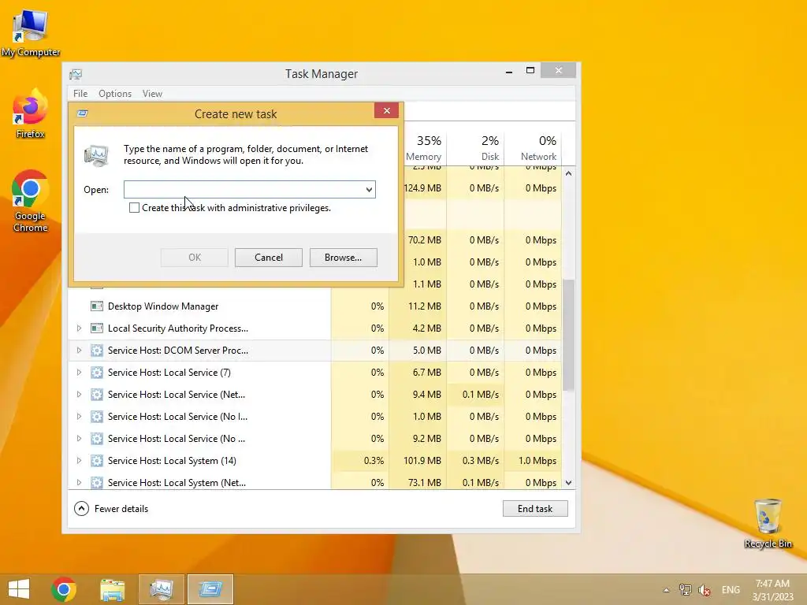Expand Local Security Authority Process row

click(79, 328)
